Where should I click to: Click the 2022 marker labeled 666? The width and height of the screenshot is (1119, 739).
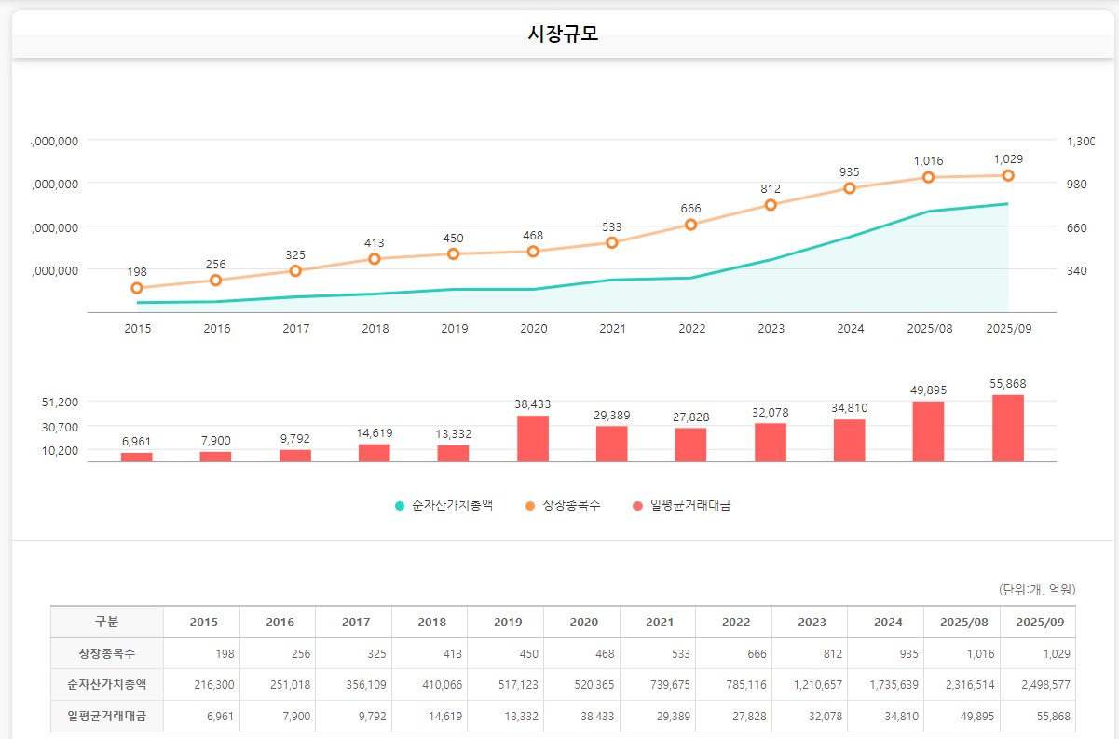691,225
